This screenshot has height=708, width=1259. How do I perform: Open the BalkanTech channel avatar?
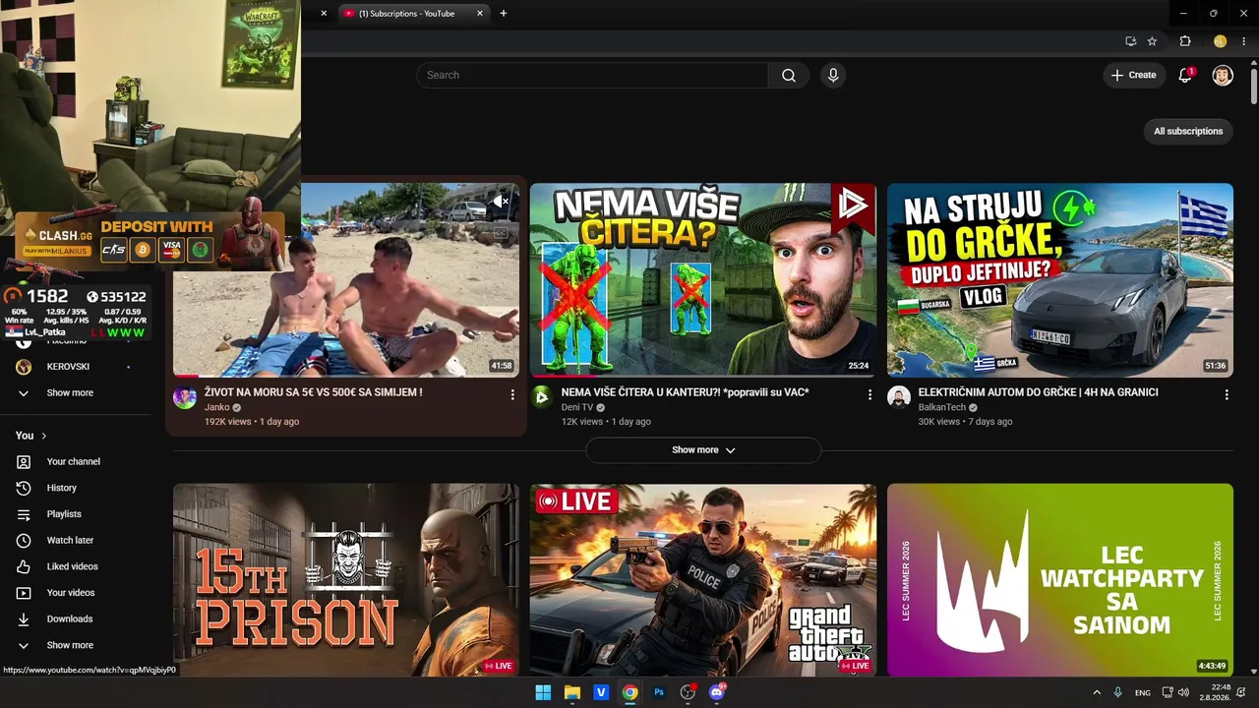tap(899, 396)
